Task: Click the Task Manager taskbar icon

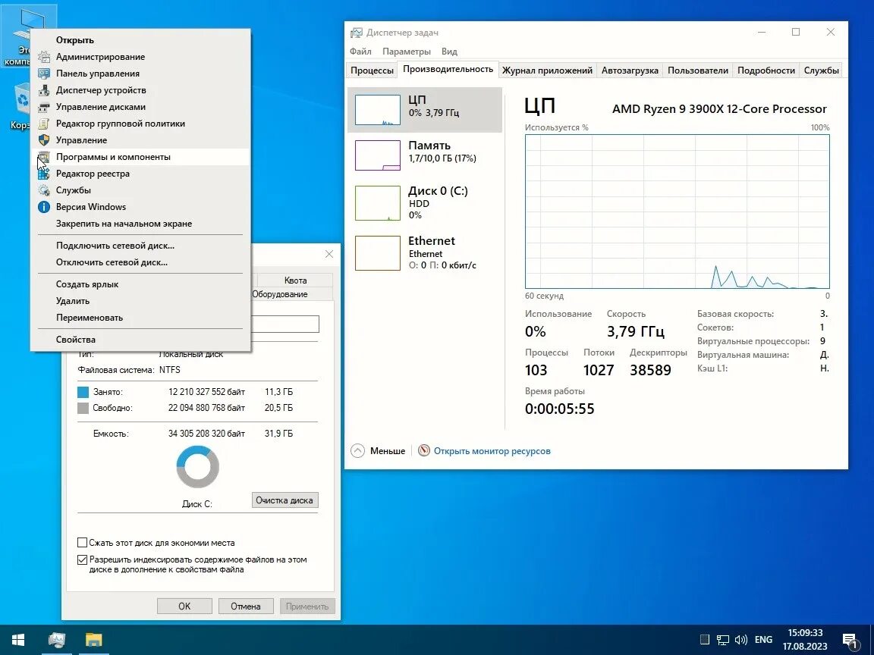Action: pyautogui.click(x=56, y=639)
